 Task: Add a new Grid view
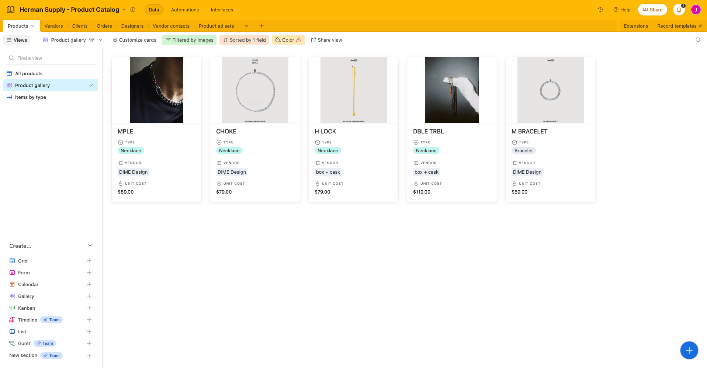89,261
